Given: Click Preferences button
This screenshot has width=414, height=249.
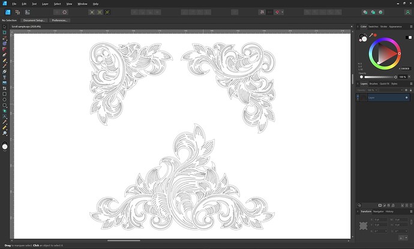Looking at the screenshot, I should click(x=59, y=20).
